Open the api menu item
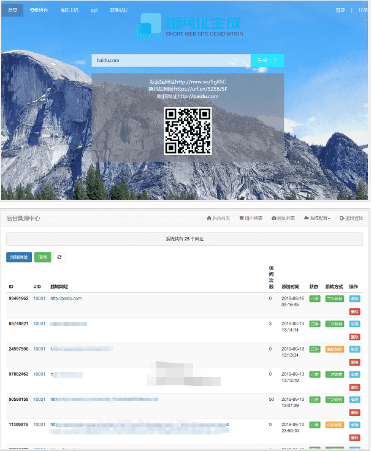 pyautogui.click(x=94, y=10)
